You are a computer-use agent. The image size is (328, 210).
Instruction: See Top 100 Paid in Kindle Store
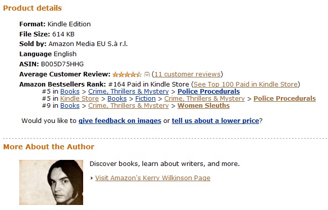click(246, 84)
